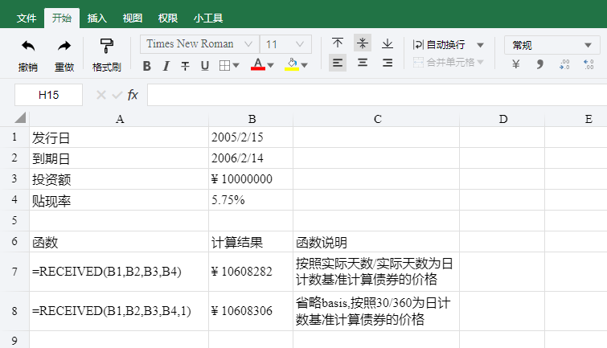Viewport: 607px width, 348px height.
Task: Switch to the 视图 tab
Action: coord(133,18)
